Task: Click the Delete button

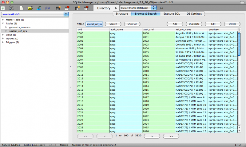Action: (232, 24)
